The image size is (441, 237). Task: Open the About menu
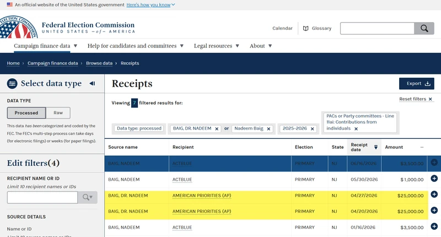click(261, 46)
